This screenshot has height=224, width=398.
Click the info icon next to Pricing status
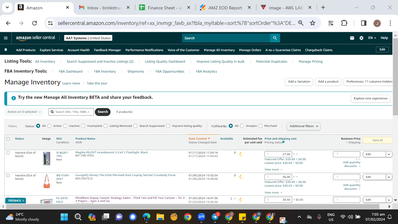click(283, 142)
